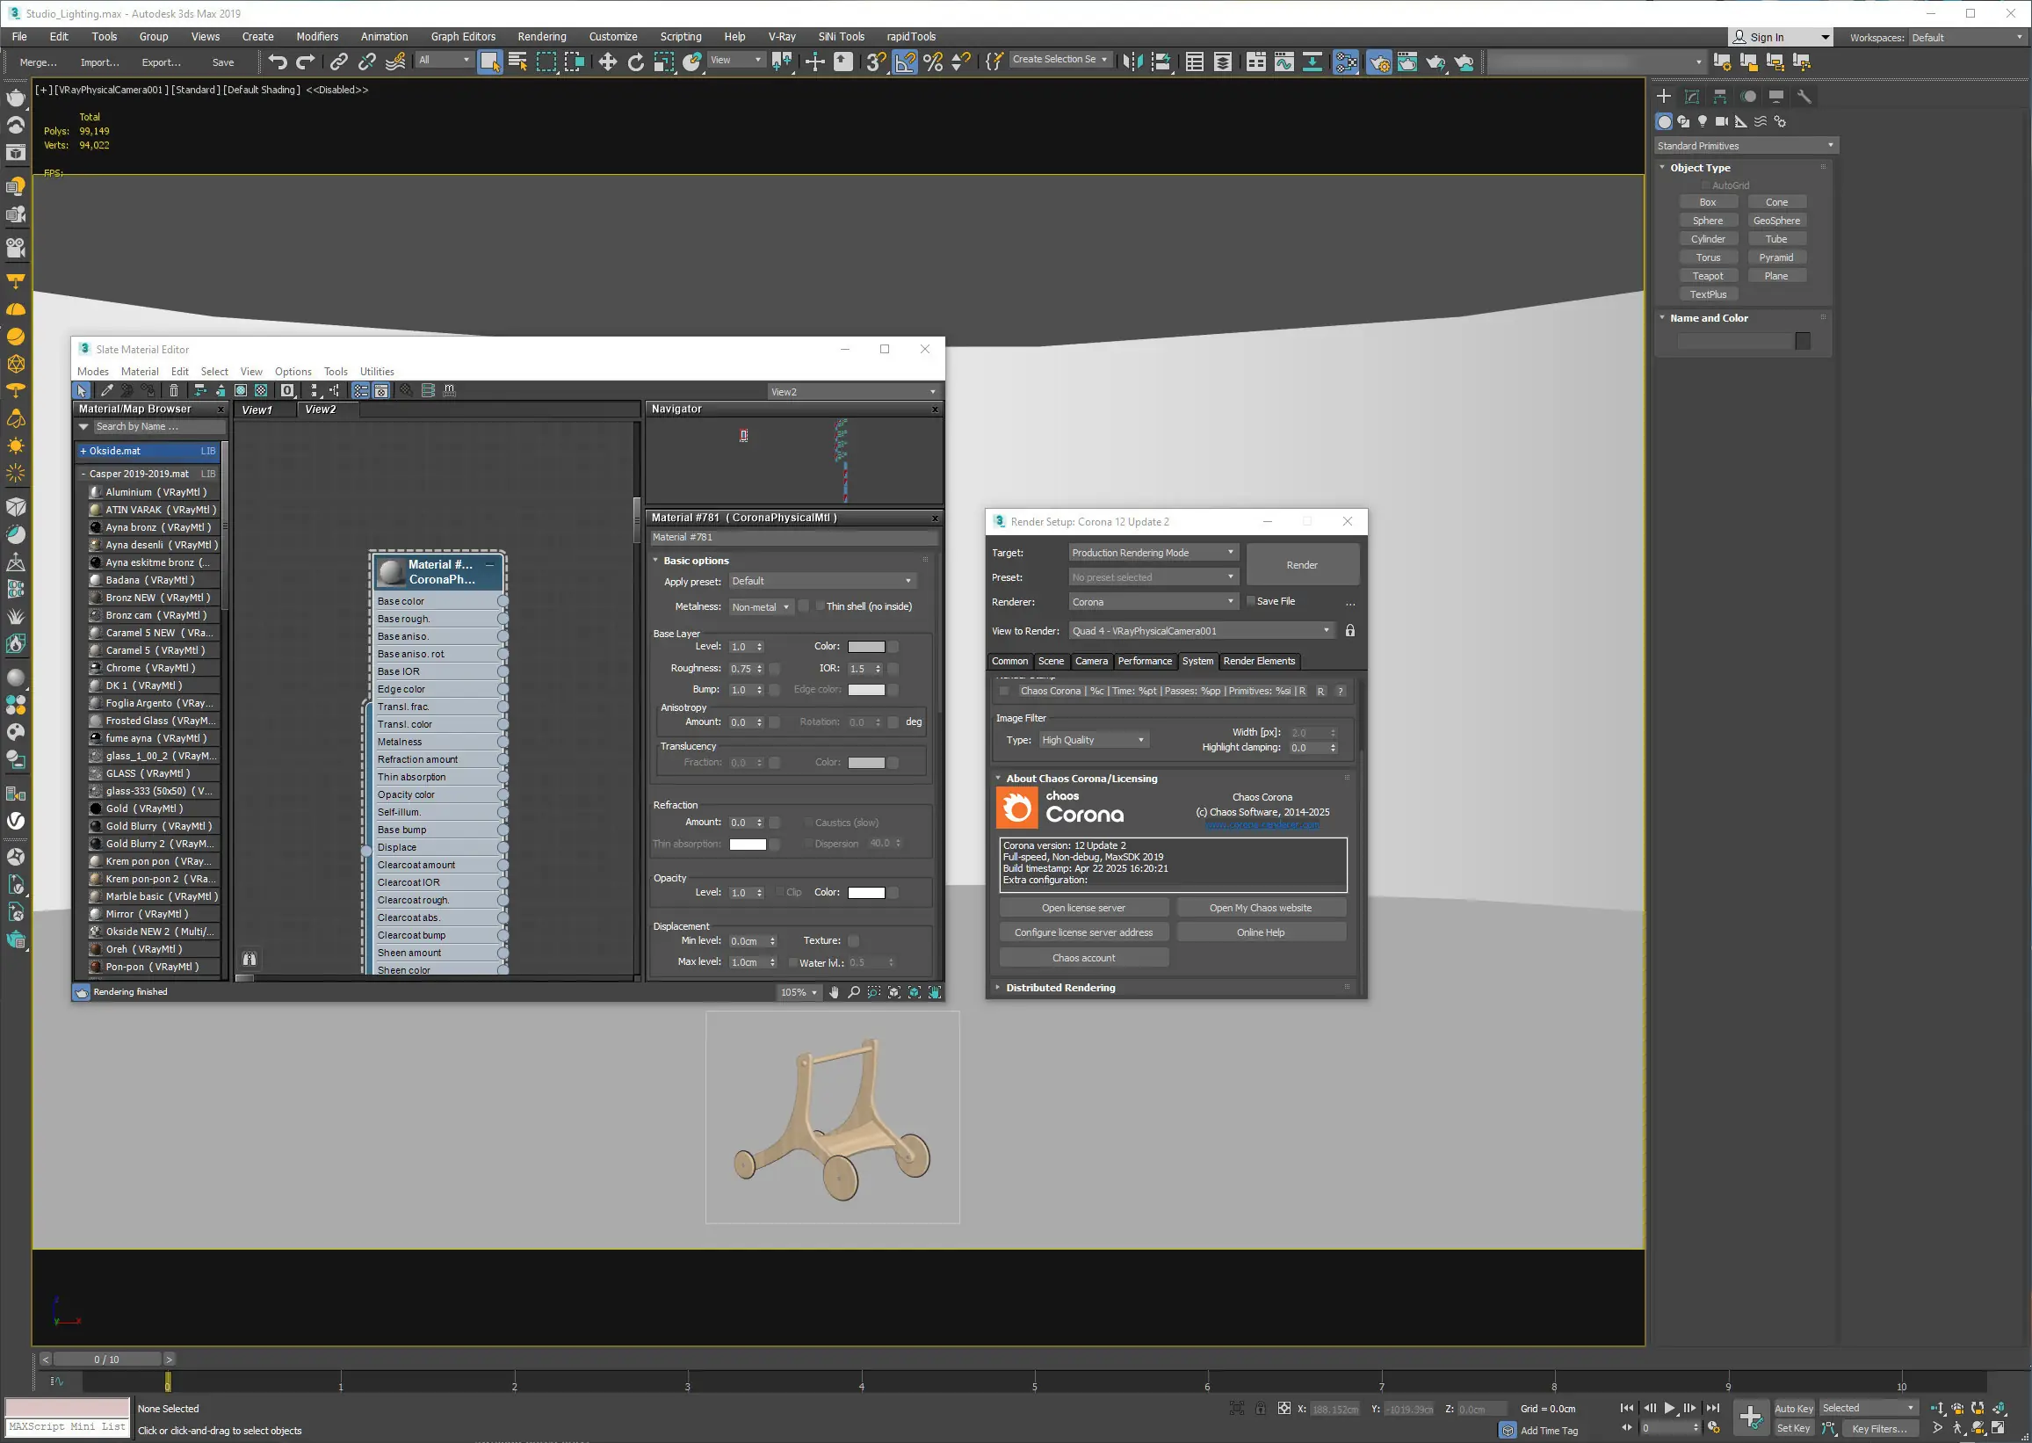
Task: Click the Select by Name icon
Action: click(x=517, y=62)
